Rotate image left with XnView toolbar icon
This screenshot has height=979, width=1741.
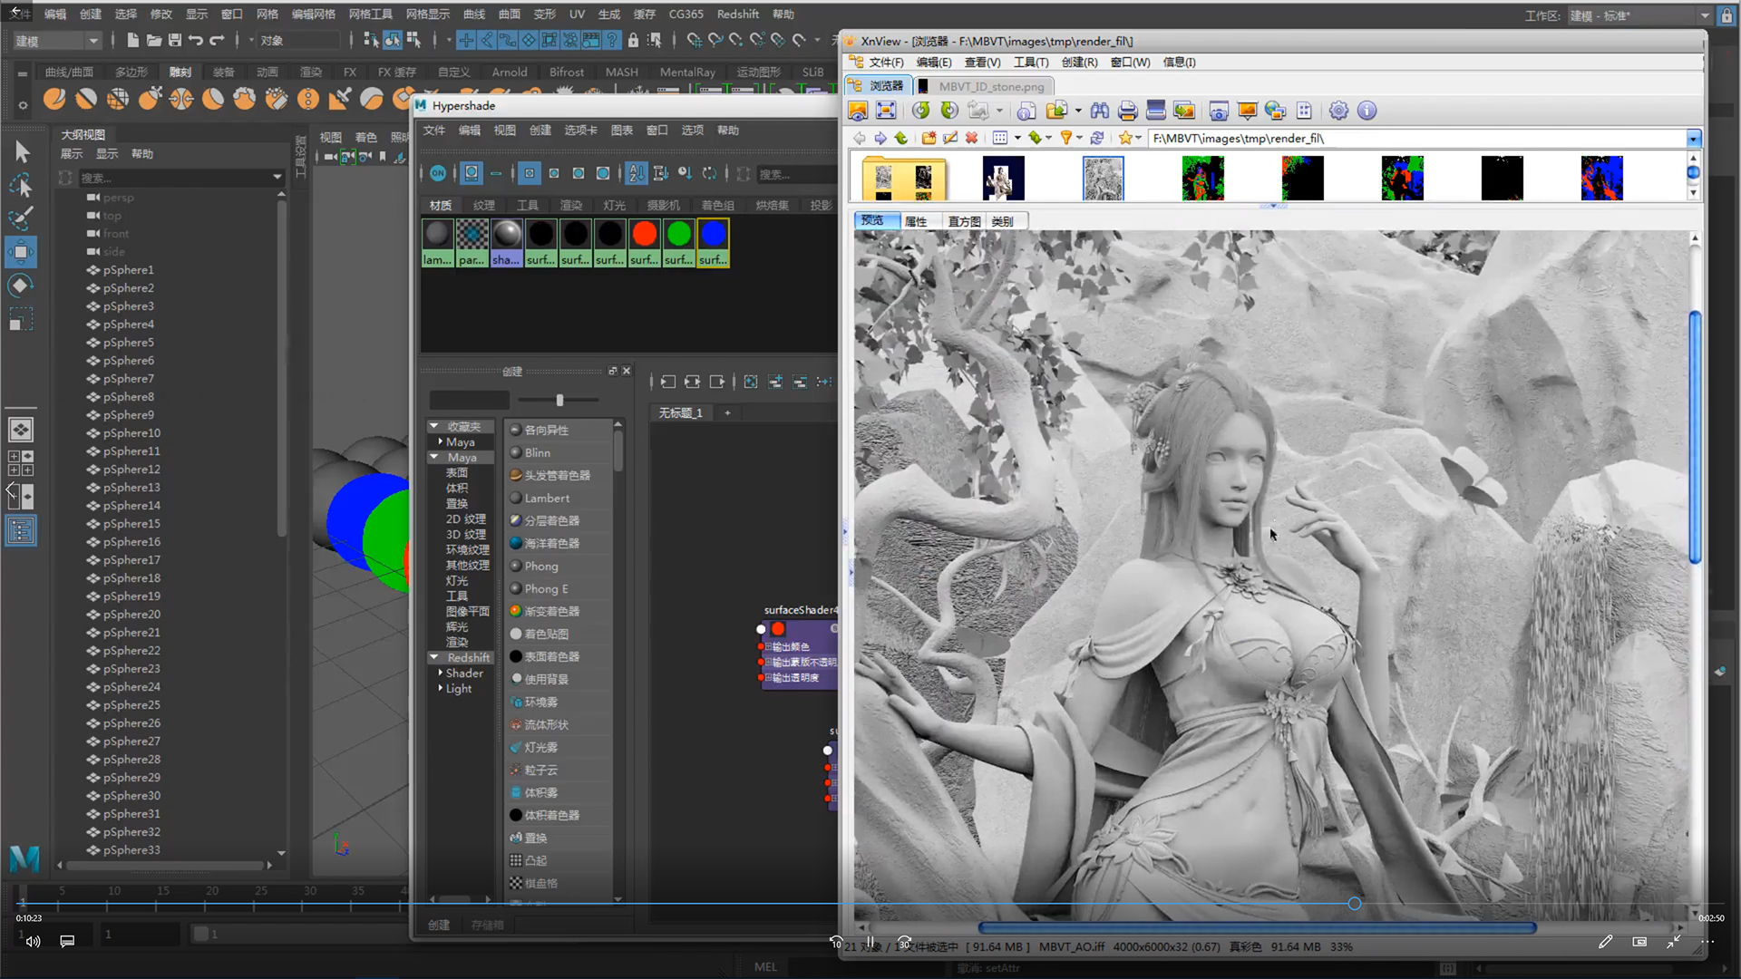click(920, 111)
